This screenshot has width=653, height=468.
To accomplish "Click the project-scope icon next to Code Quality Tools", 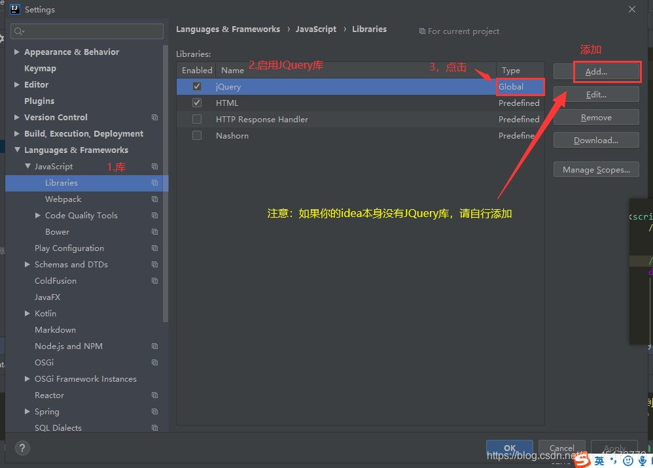I will point(154,216).
